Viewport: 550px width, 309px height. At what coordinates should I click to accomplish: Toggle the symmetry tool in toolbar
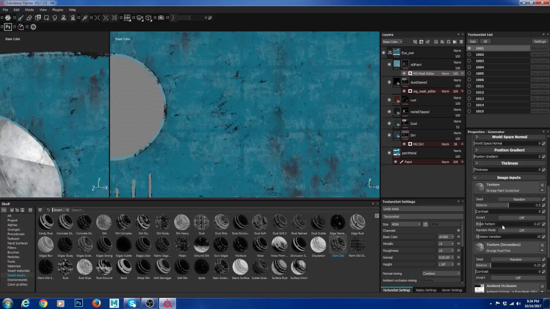click(97, 18)
